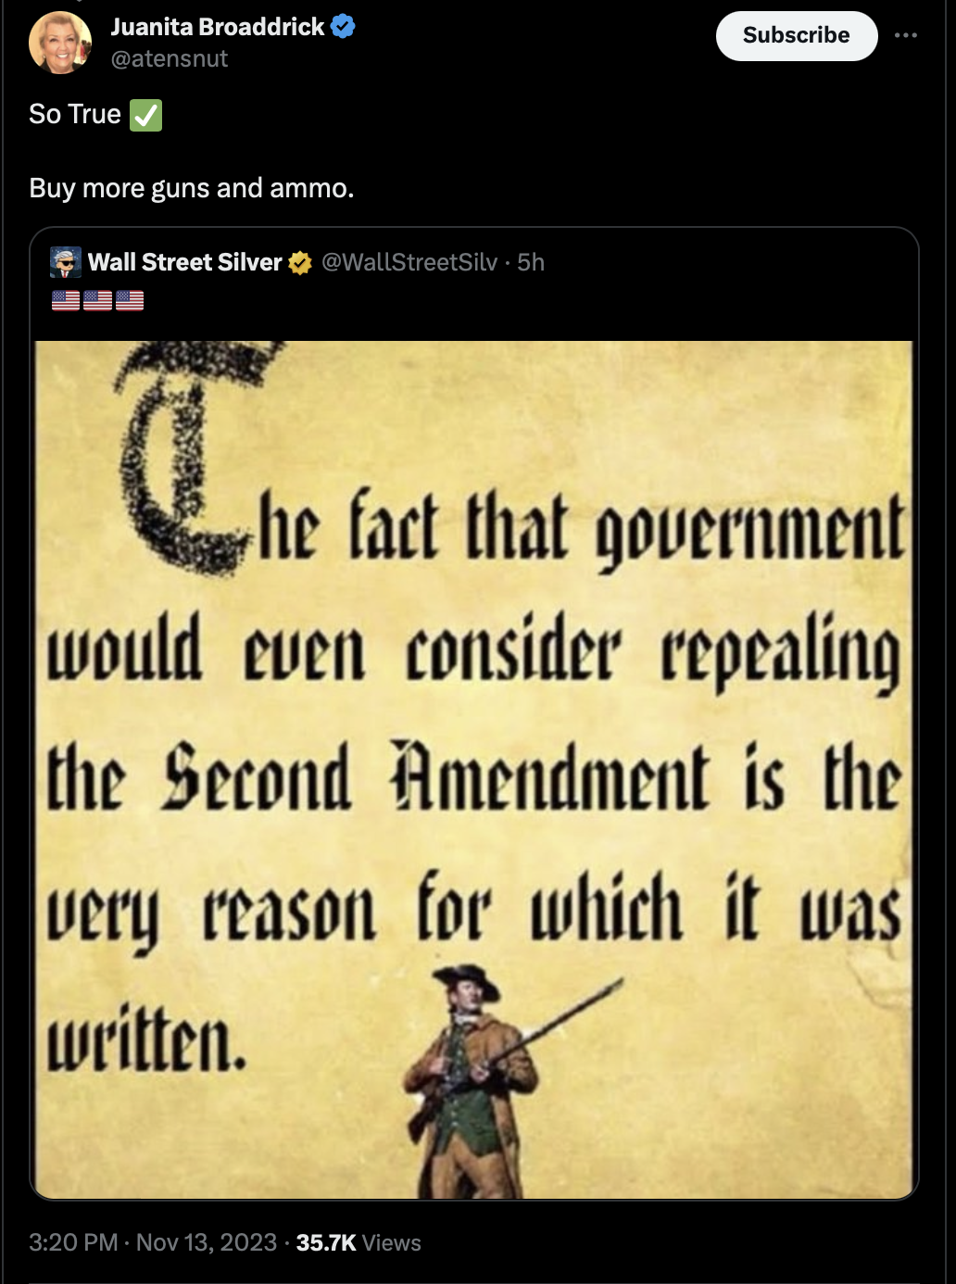
Task: Open Wall Street Silver's quoted account name
Action: click(184, 262)
